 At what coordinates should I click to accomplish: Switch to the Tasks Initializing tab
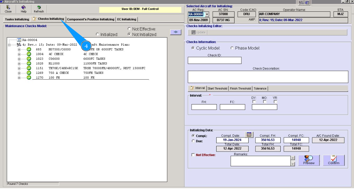pyautogui.click(x=17, y=19)
